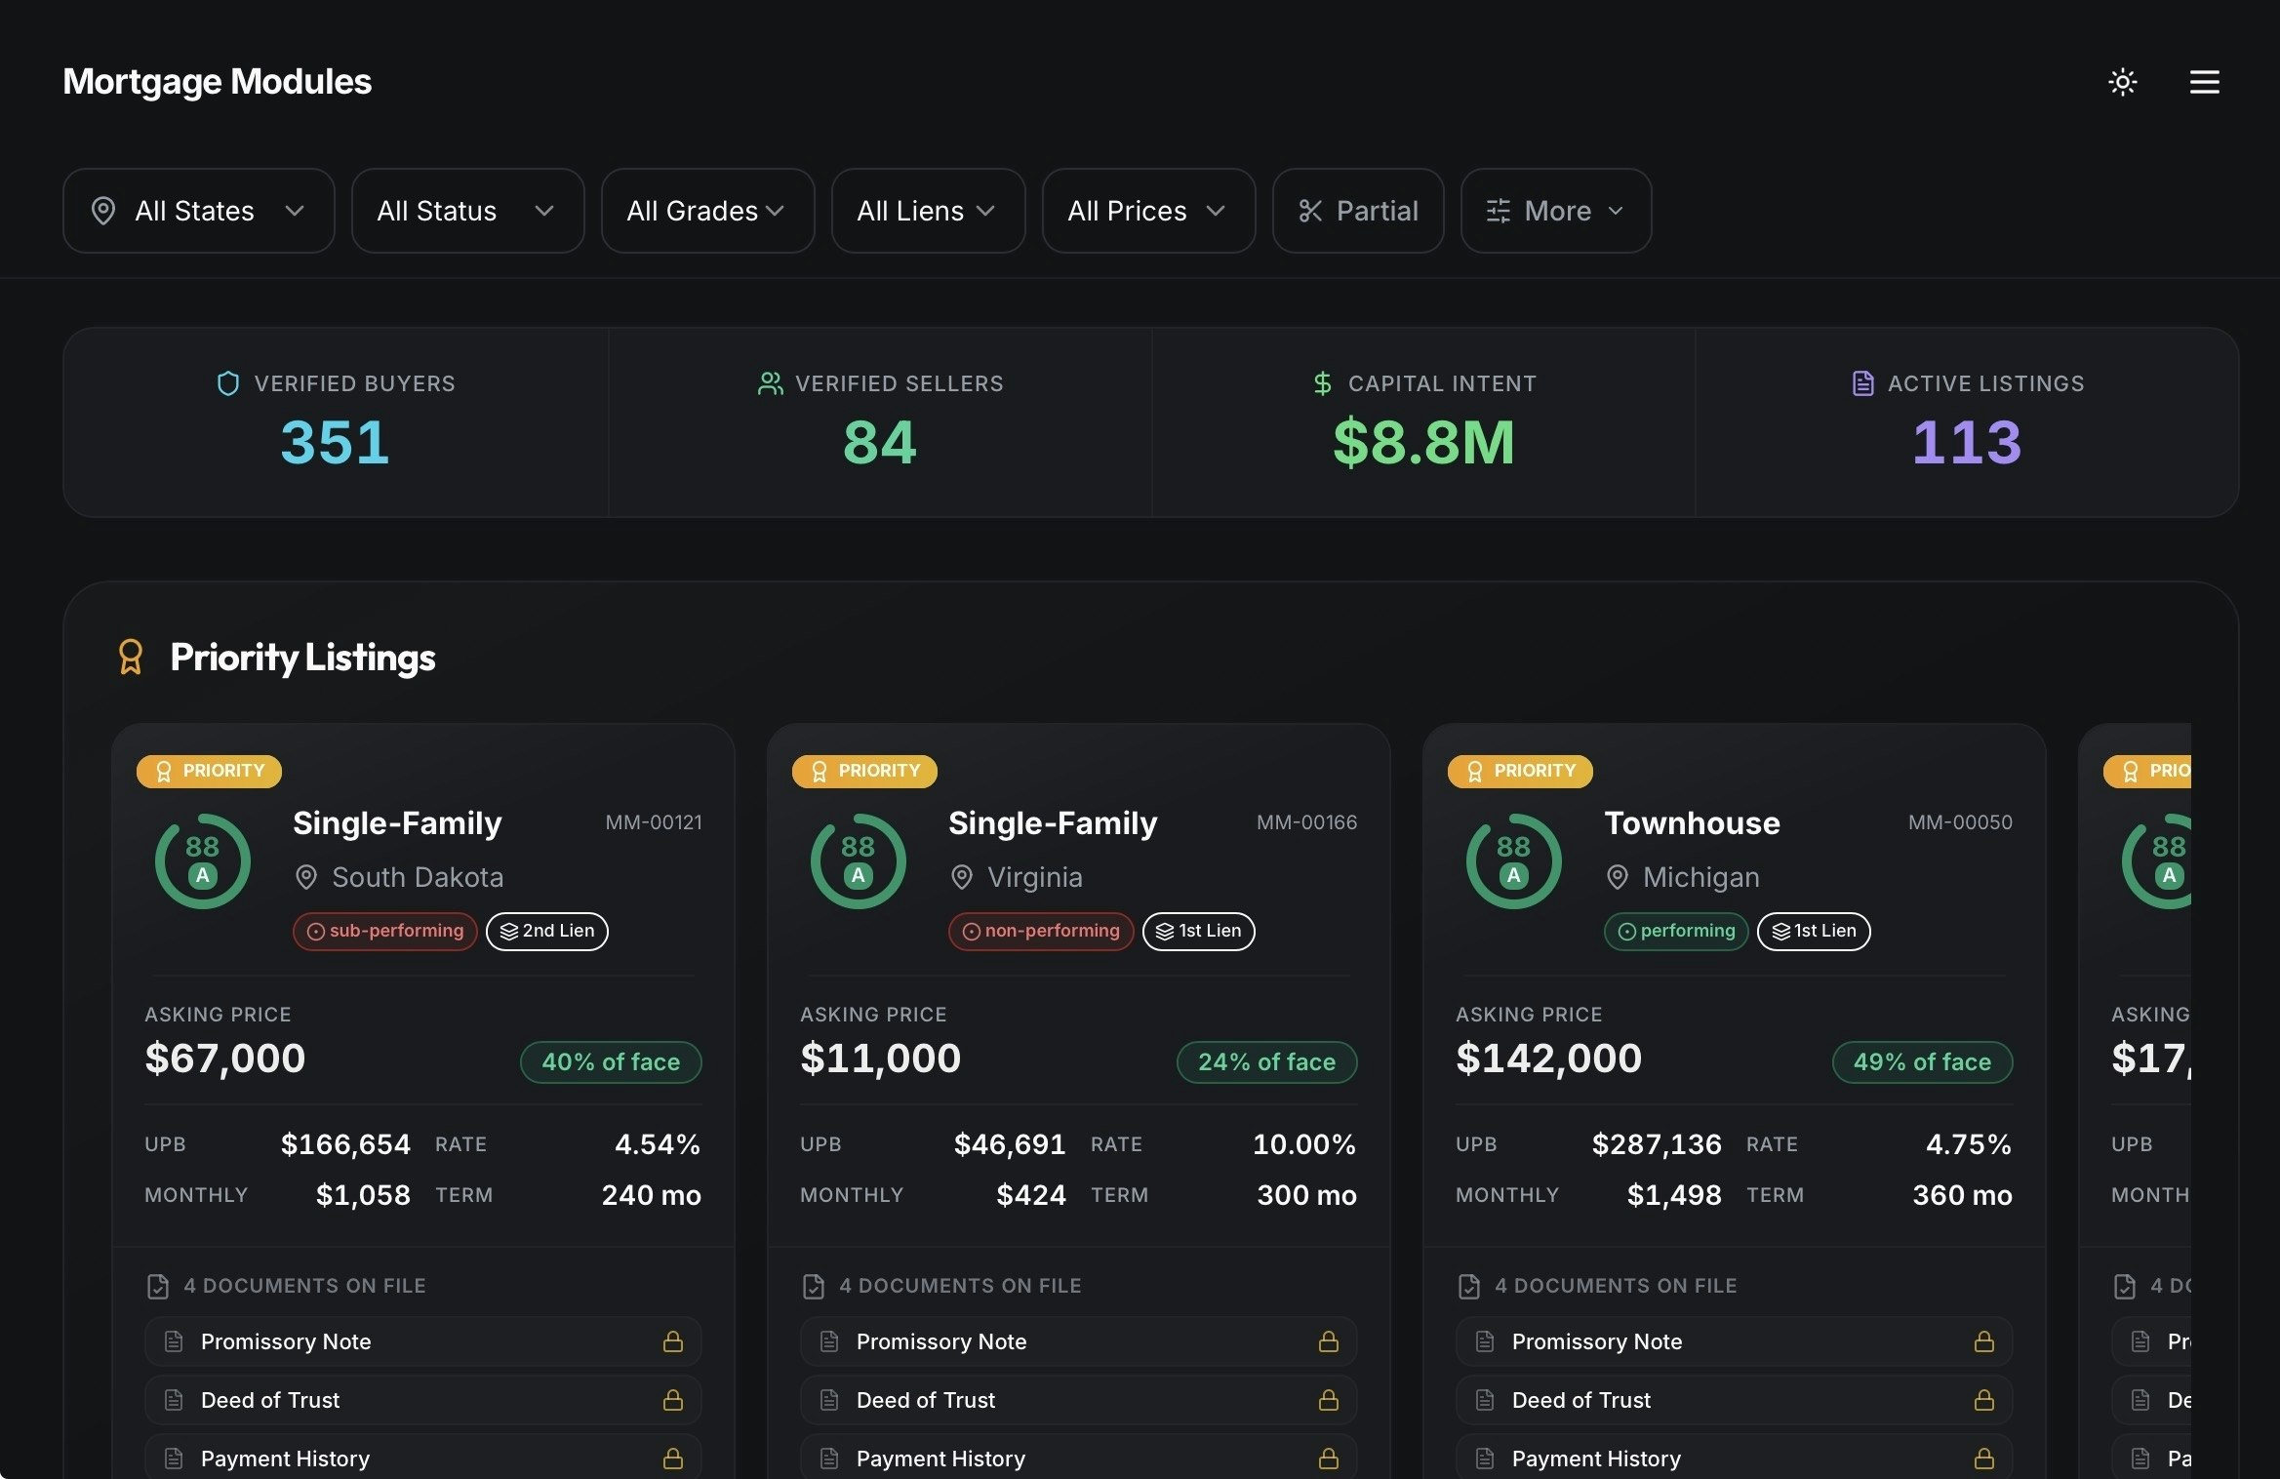Click the 88 A grade ring on Townhouse
Image resolution: width=2280 pixels, height=1479 pixels.
[x=1513, y=860]
